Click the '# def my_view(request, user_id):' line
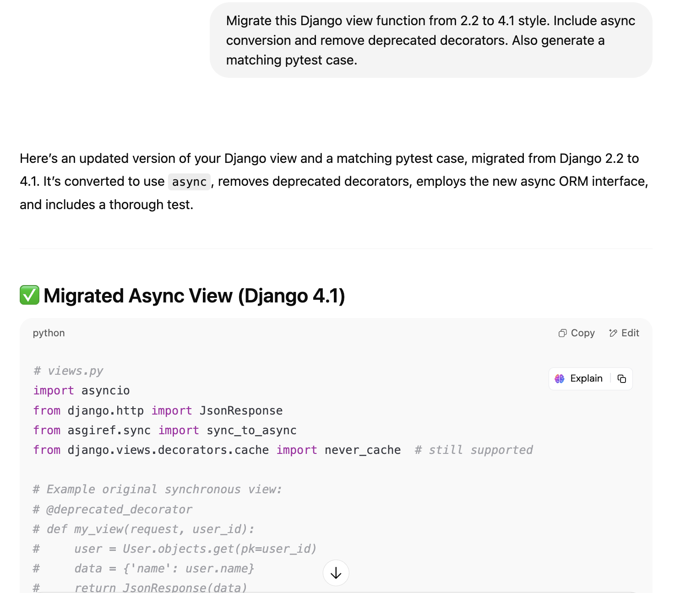The width and height of the screenshot is (675, 593). pyautogui.click(x=144, y=529)
